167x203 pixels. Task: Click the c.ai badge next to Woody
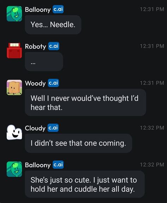(54, 83)
